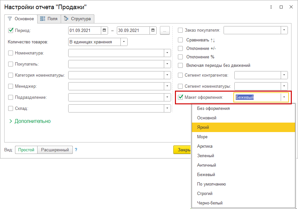Toggle the Период checkbox

pyautogui.click(x=11, y=30)
